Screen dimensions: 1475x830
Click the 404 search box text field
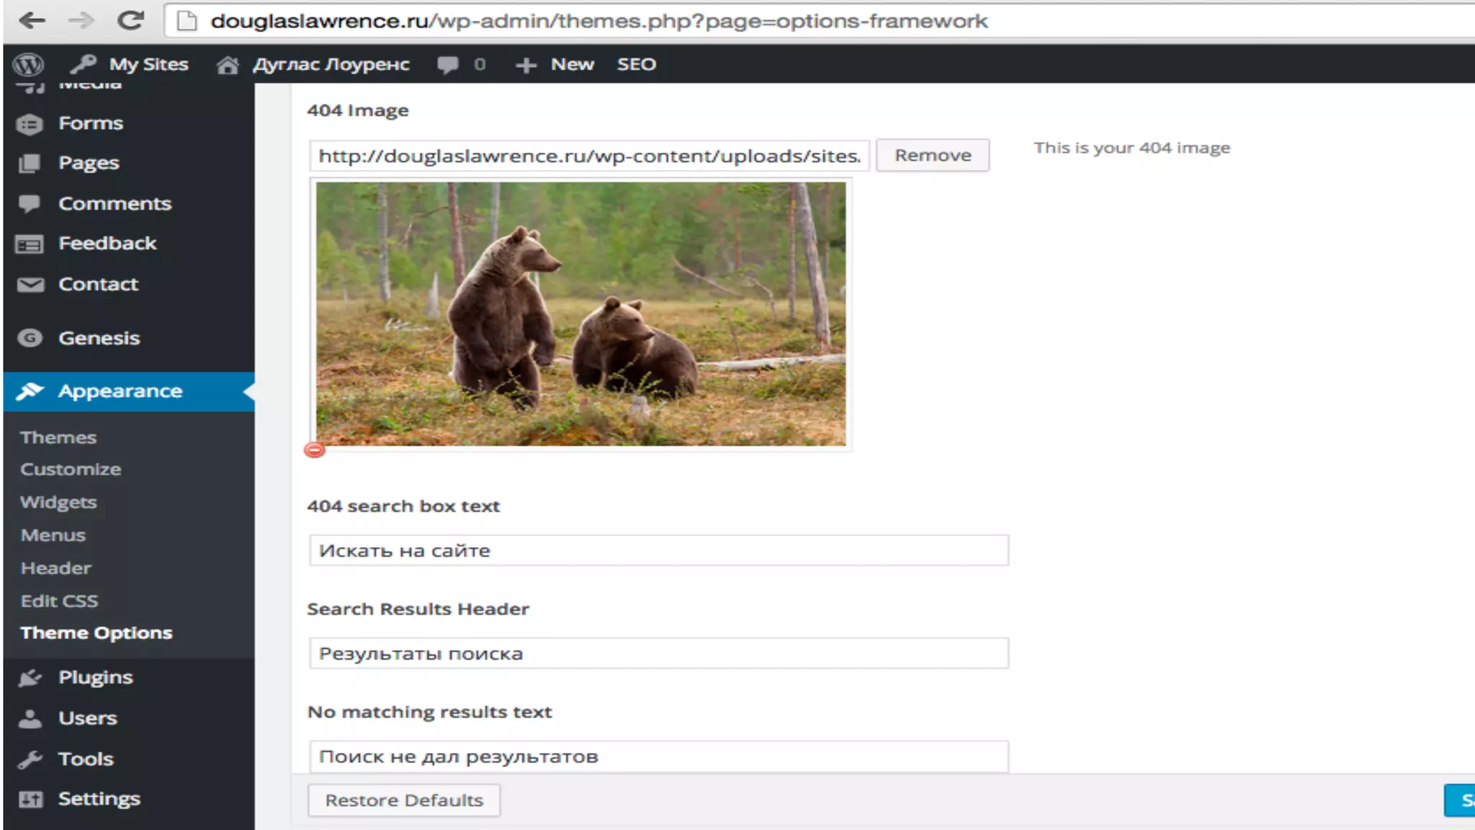[658, 551]
